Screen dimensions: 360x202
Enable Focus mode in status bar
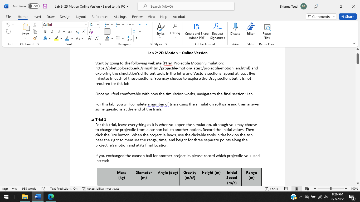tap(273, 189)
